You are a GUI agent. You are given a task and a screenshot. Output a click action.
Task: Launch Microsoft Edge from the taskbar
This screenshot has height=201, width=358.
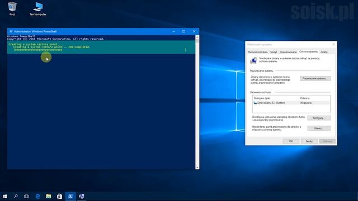coord(37,196)
